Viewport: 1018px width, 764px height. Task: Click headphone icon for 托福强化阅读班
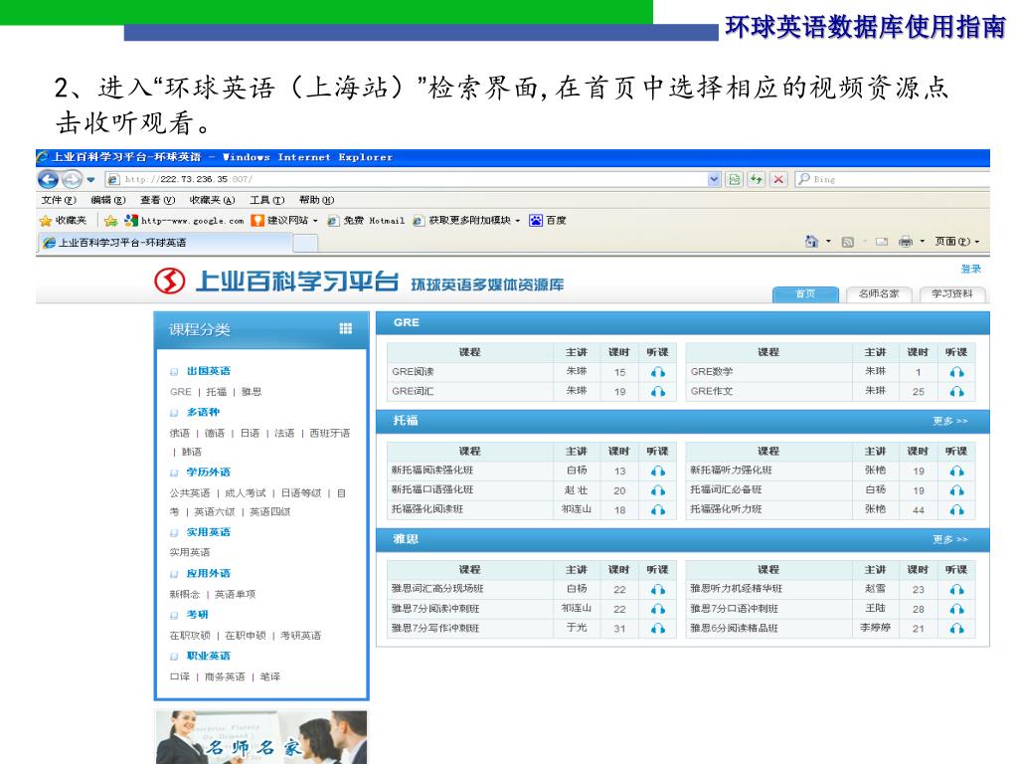pyautogui.click(x=658, y=510)
